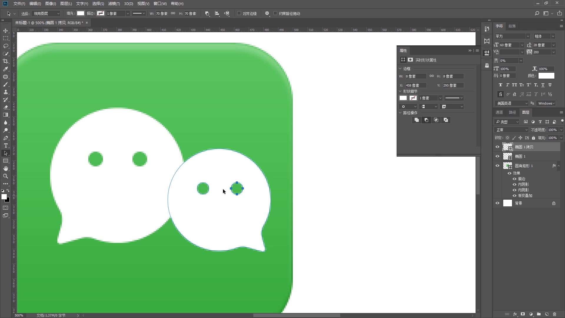Open the 现用图层 selection dropdown
The width and height of the screenshot is (565, 318).
coord(46,14)
